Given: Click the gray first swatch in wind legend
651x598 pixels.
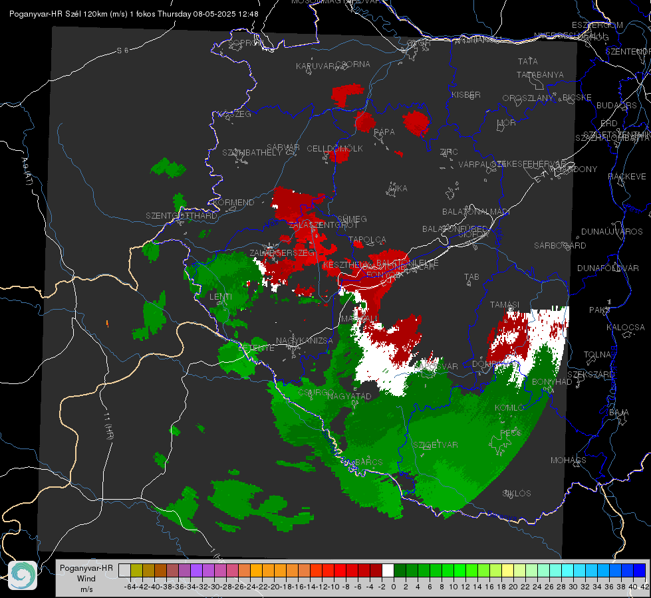Looking at the screenshot, I should [x=124, y=570].
